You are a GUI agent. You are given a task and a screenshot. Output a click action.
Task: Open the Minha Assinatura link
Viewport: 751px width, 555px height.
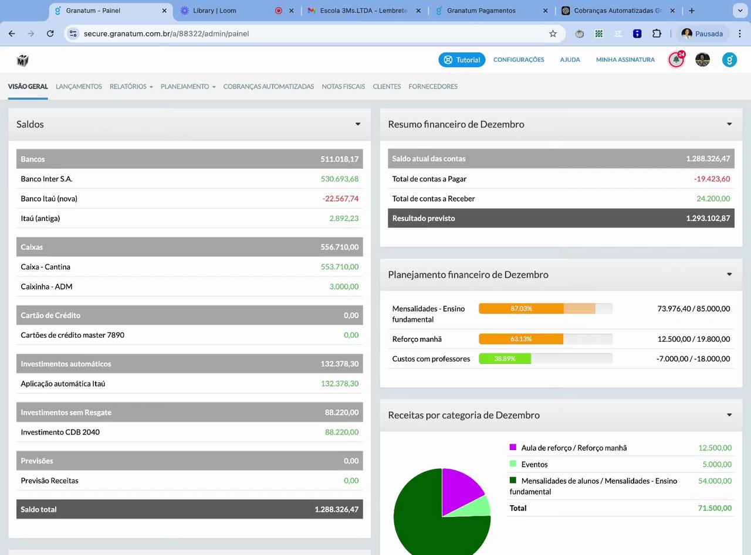click(625, 60)
